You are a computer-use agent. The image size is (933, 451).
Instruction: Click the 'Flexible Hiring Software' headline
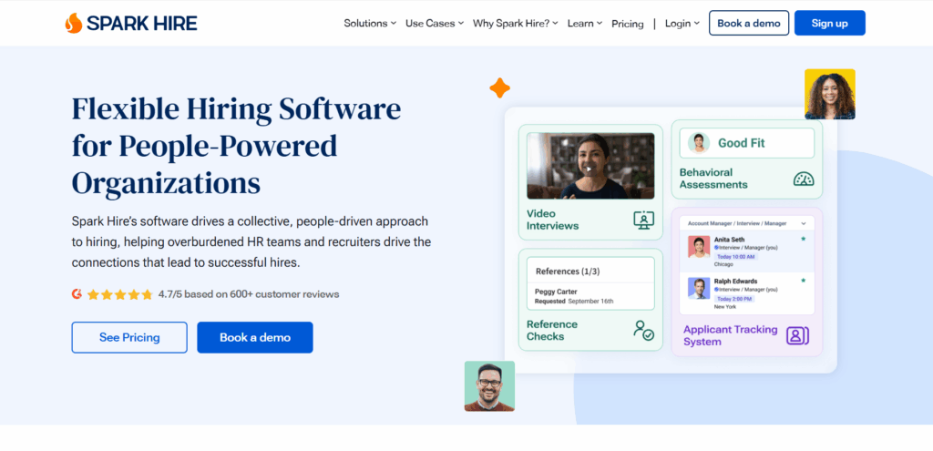point(236,109)
